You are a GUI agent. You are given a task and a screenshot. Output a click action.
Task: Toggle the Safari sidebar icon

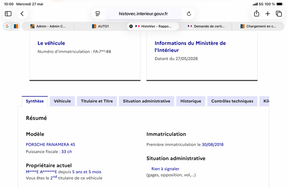click(8, 14)
